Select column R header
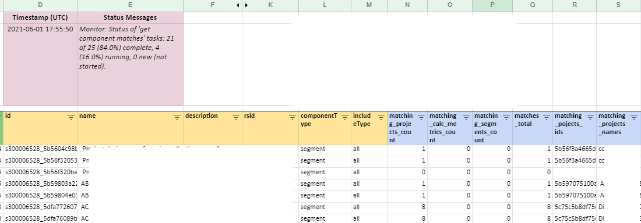 pos(575,5)
